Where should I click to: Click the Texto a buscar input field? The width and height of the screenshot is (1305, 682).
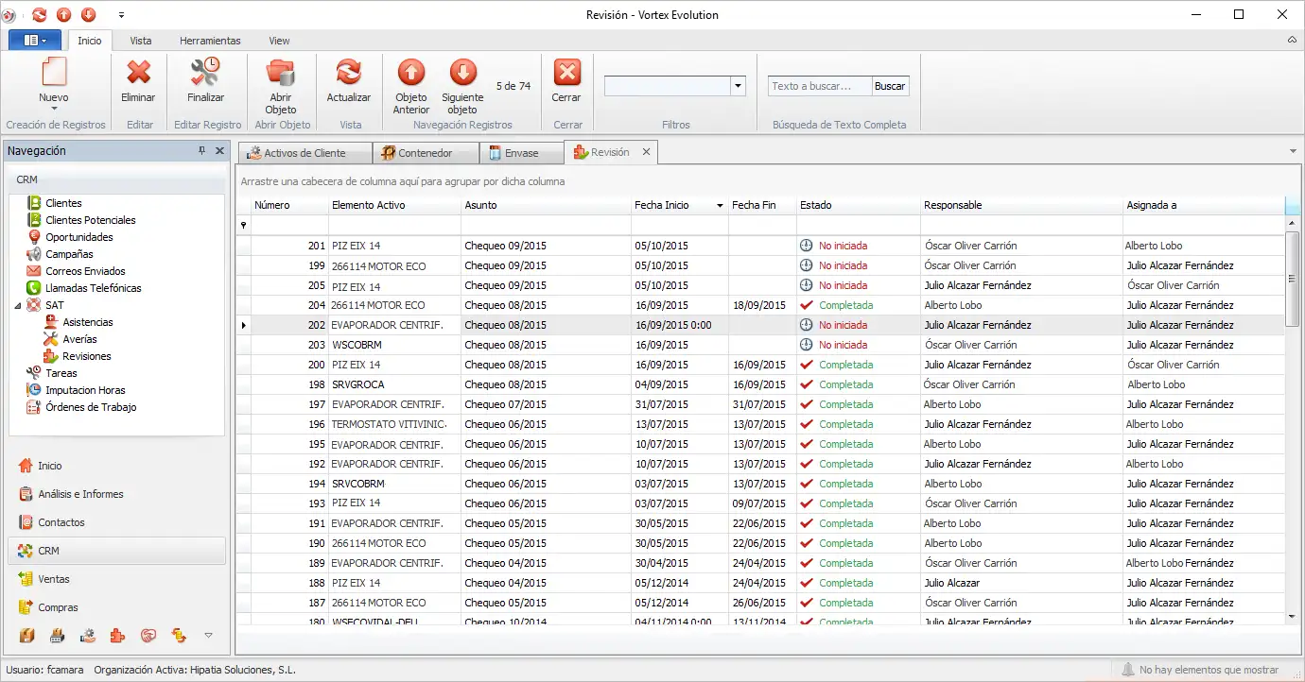tap(820, 86)
